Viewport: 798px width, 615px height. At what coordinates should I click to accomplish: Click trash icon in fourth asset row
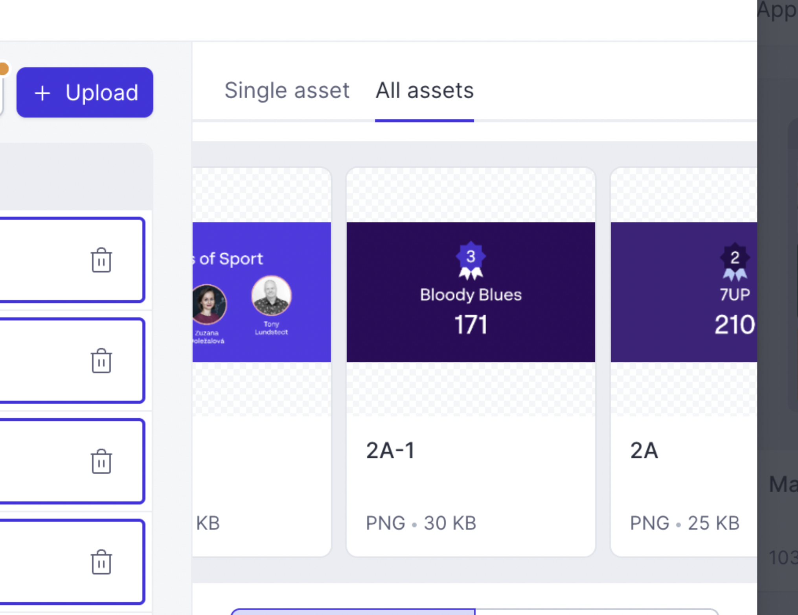pos(101,562)
